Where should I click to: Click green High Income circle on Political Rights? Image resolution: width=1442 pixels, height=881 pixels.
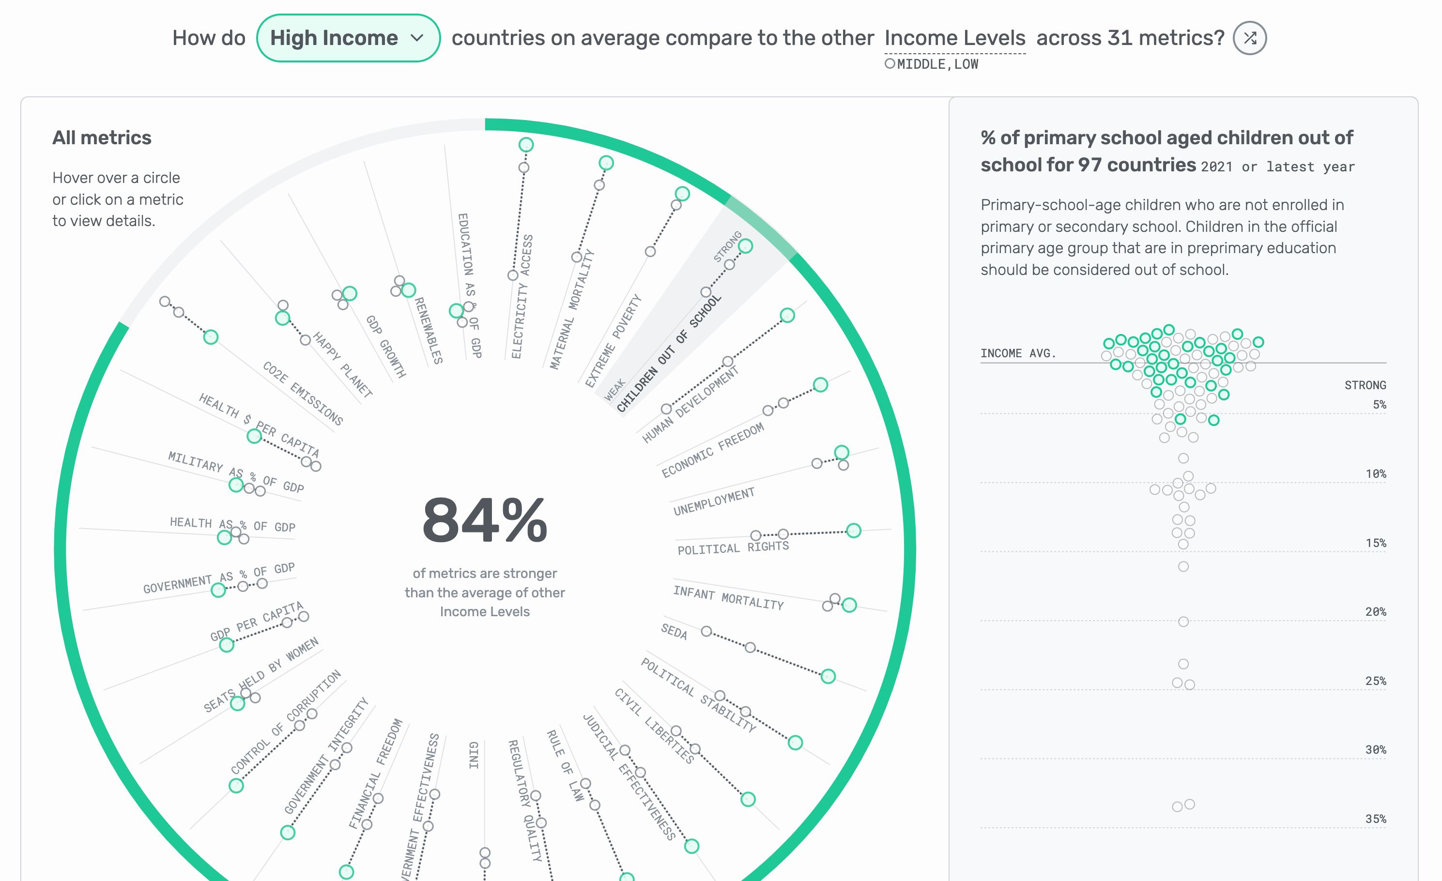point(853,531)
